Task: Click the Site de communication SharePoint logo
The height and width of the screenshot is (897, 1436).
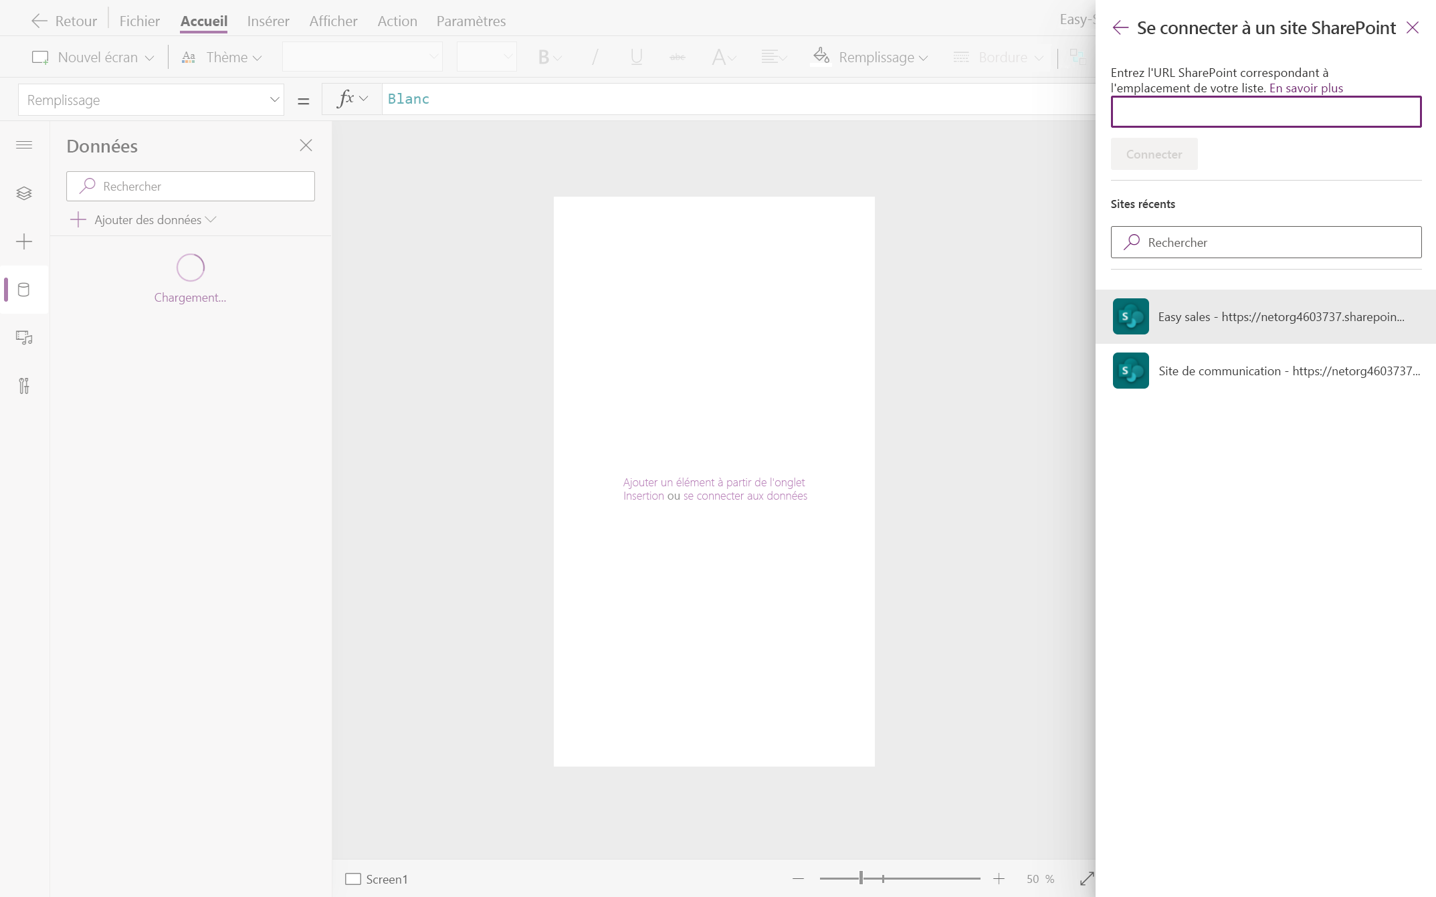Action: pos(1130,371)
